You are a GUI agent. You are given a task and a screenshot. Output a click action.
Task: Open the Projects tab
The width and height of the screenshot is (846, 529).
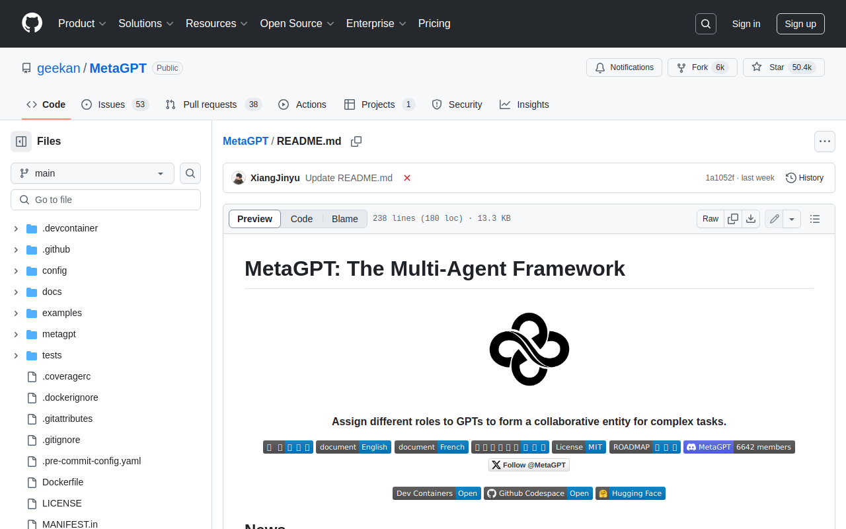[379, 104]
